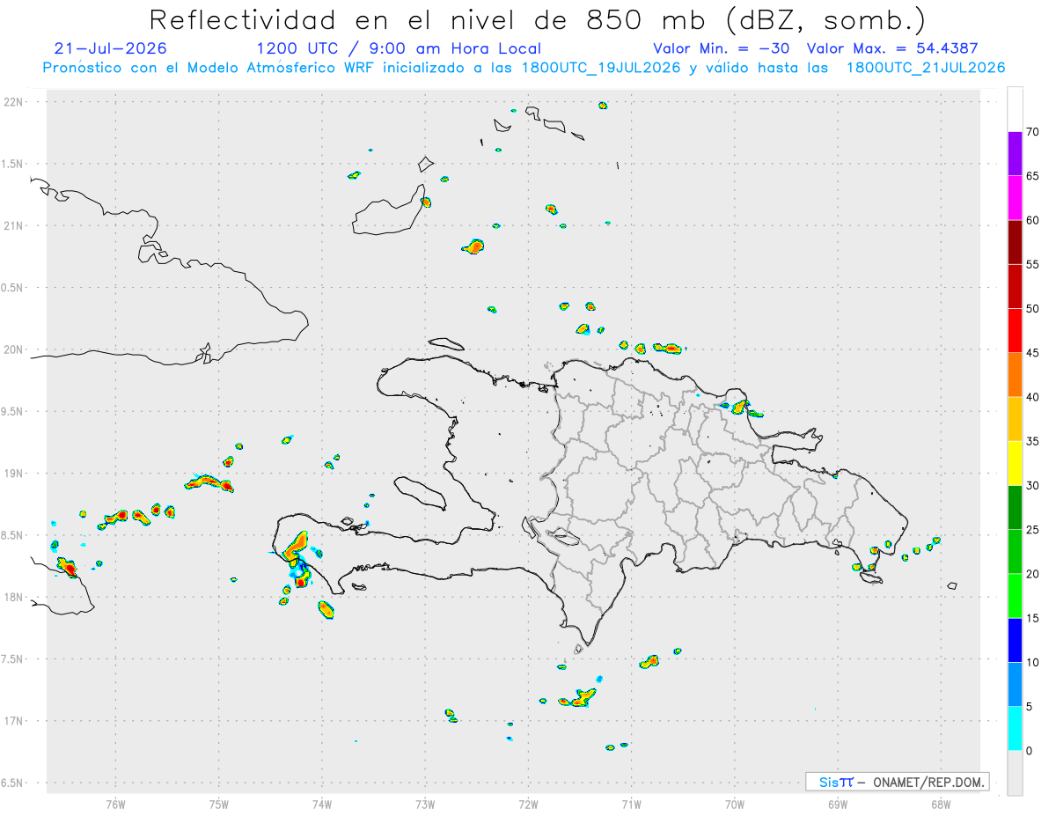The height and width of the screenshot is (816, 1056).
Task: Click the 'SisTT - ONAMET/REP.DOM.' credit box
Action: pyautogui.click(x=898, y=782)
